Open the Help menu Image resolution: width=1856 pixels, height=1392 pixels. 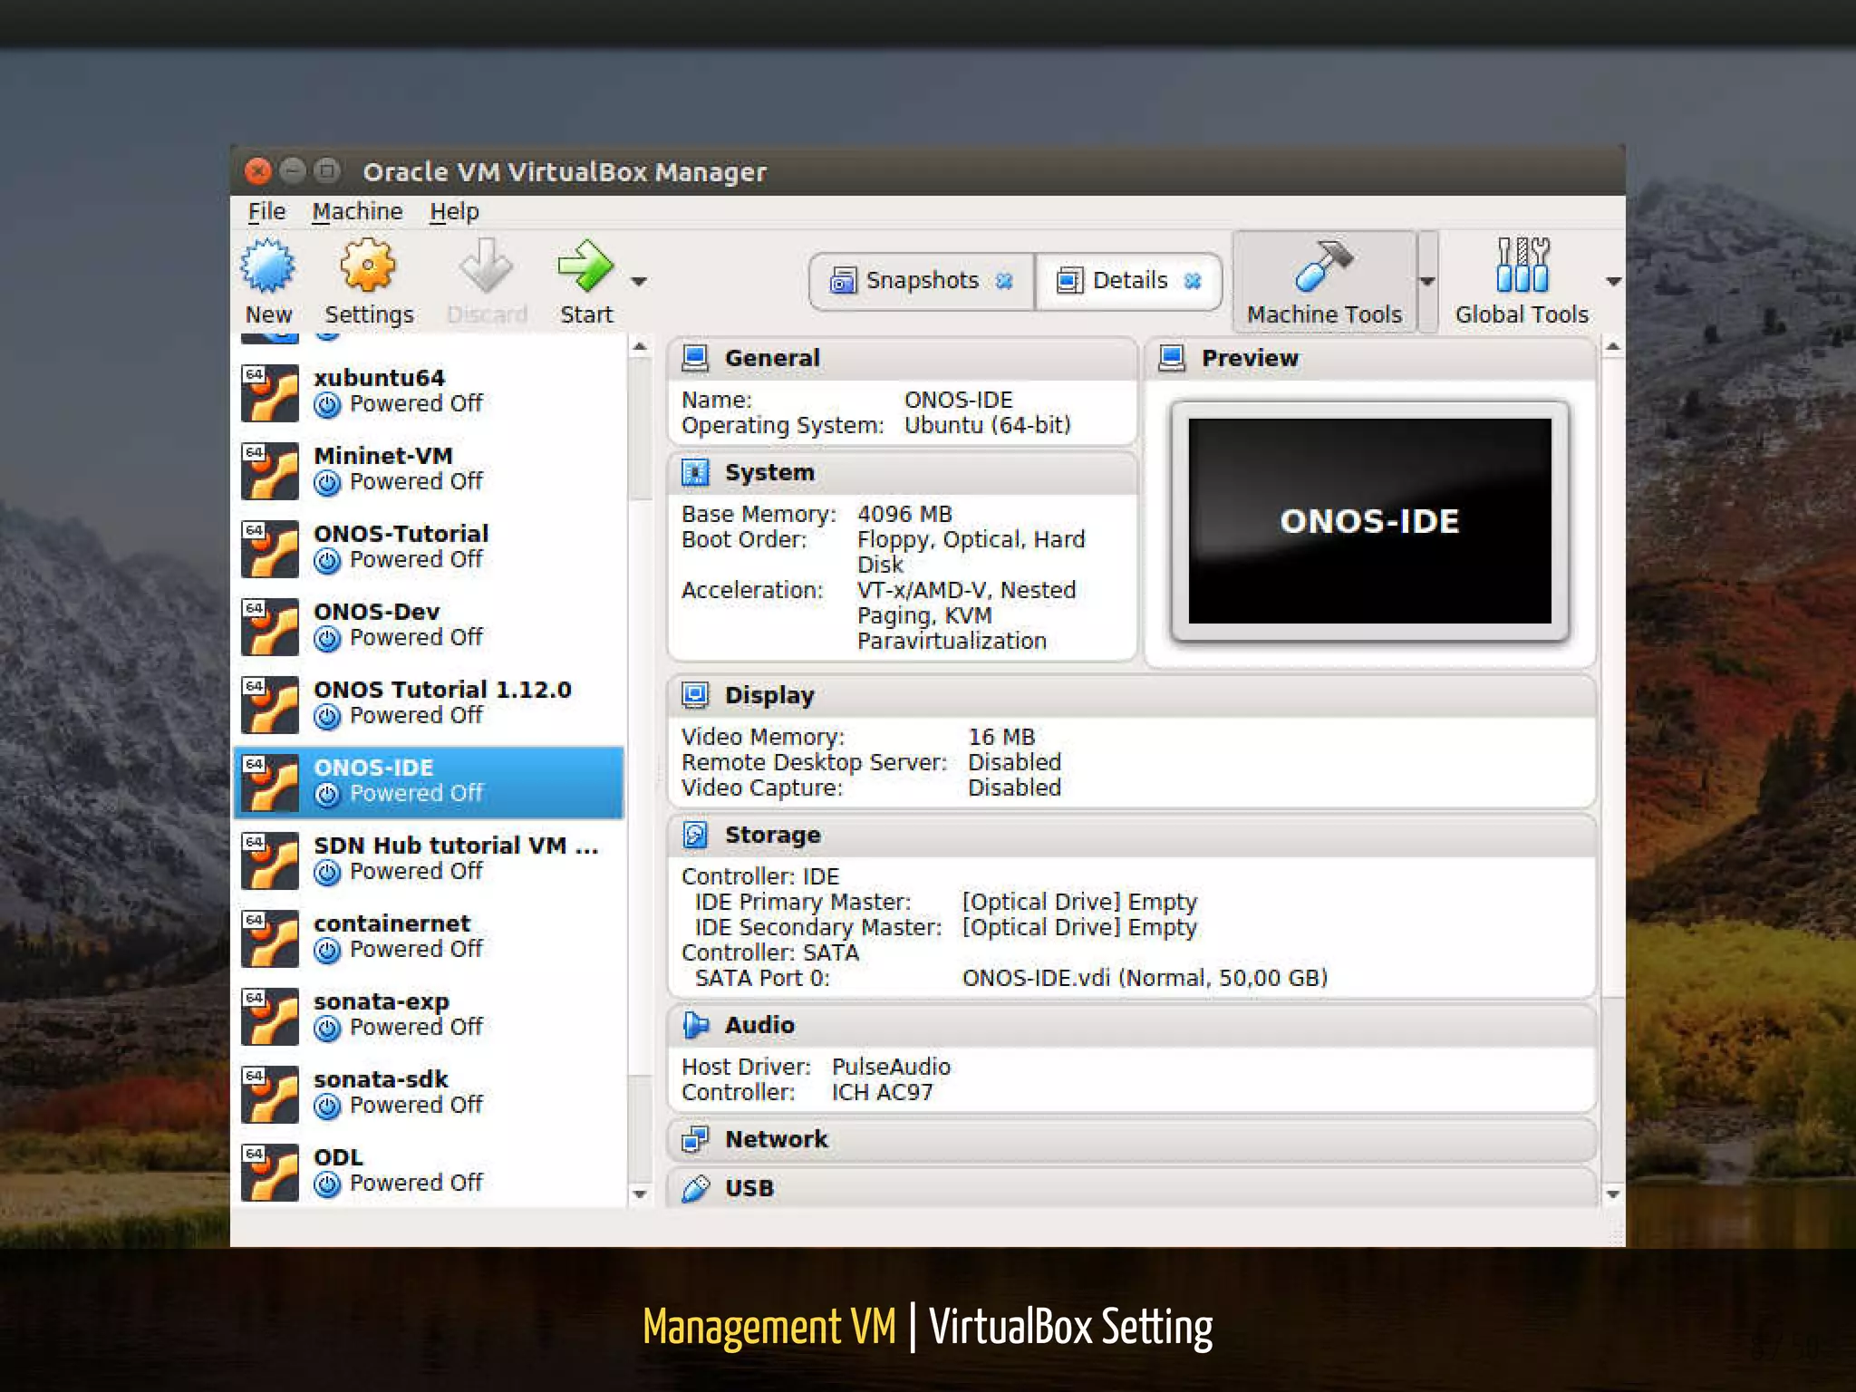click(454, 211)
